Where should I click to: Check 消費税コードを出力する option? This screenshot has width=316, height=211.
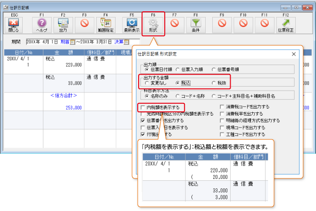coord(222,107)
